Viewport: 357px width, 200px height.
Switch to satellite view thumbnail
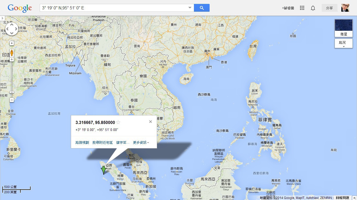pos(343,28)
